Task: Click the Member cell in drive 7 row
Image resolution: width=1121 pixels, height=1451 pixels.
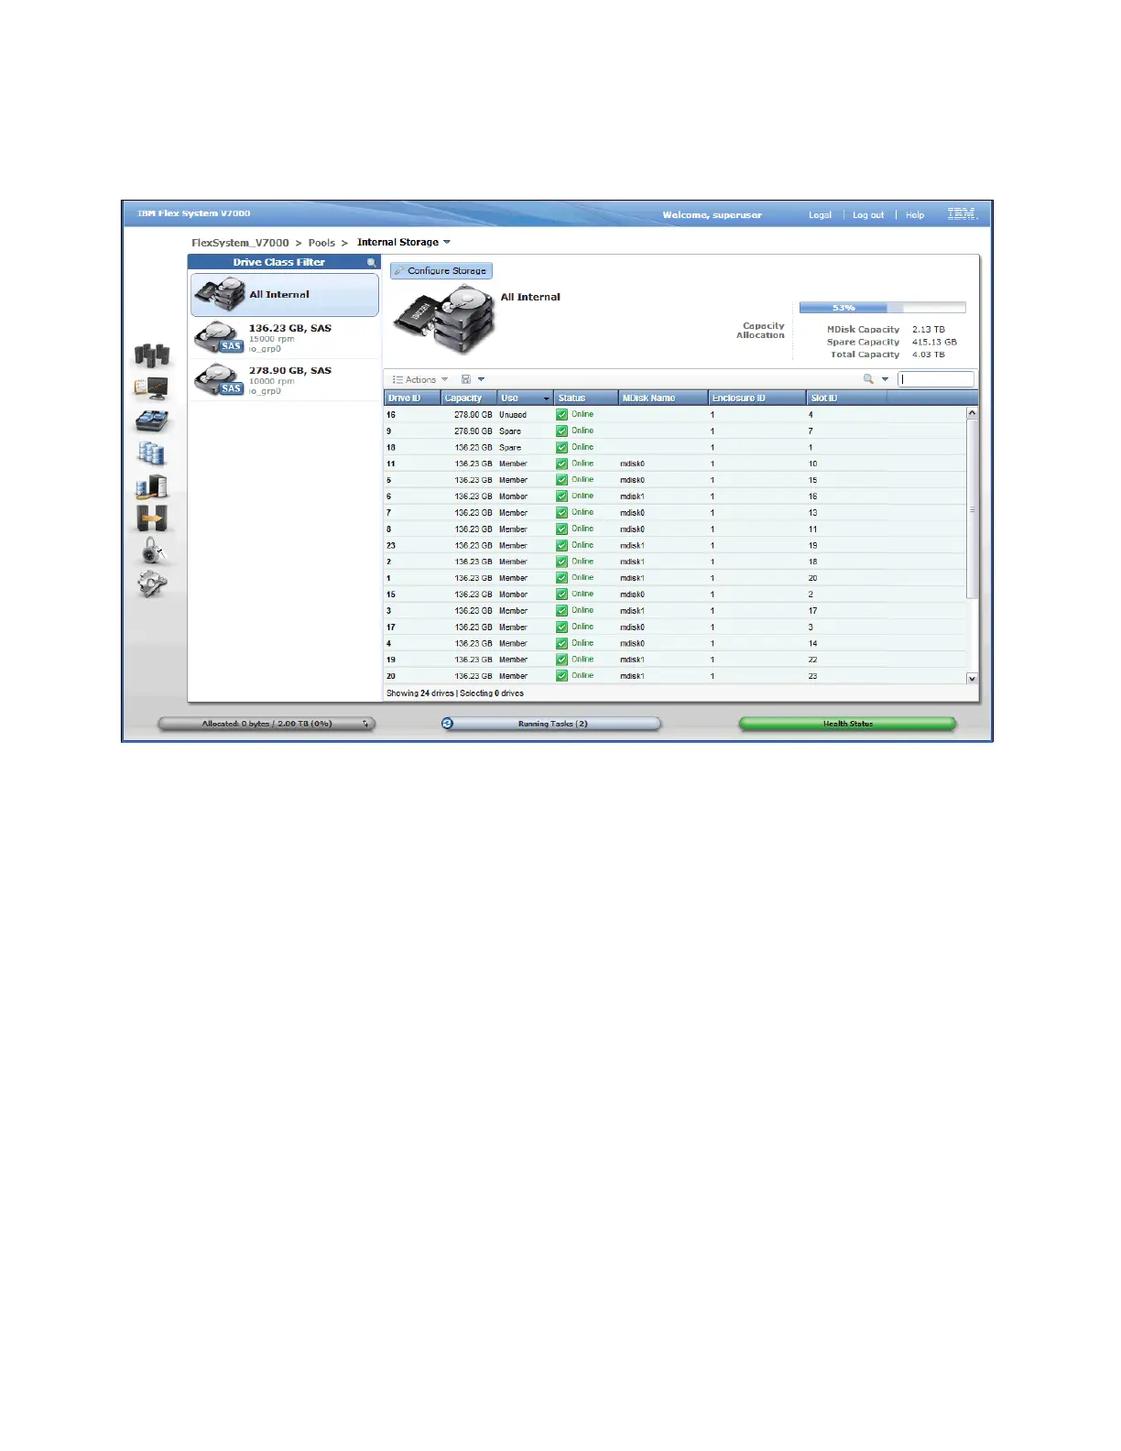Action: (x=513, y=513)
